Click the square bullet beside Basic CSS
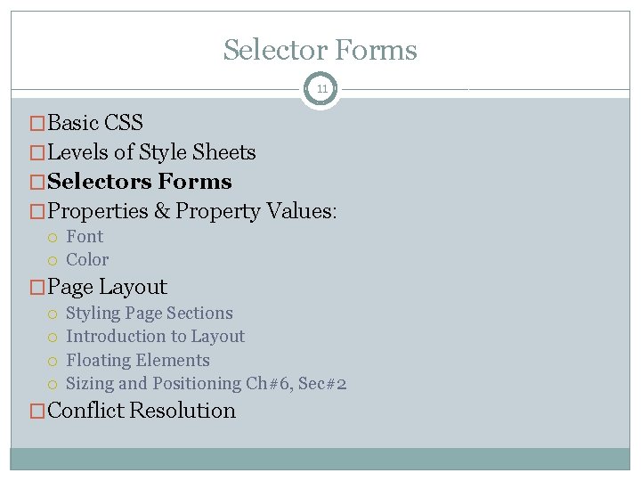641x481 pixels. tap(37, 123)
